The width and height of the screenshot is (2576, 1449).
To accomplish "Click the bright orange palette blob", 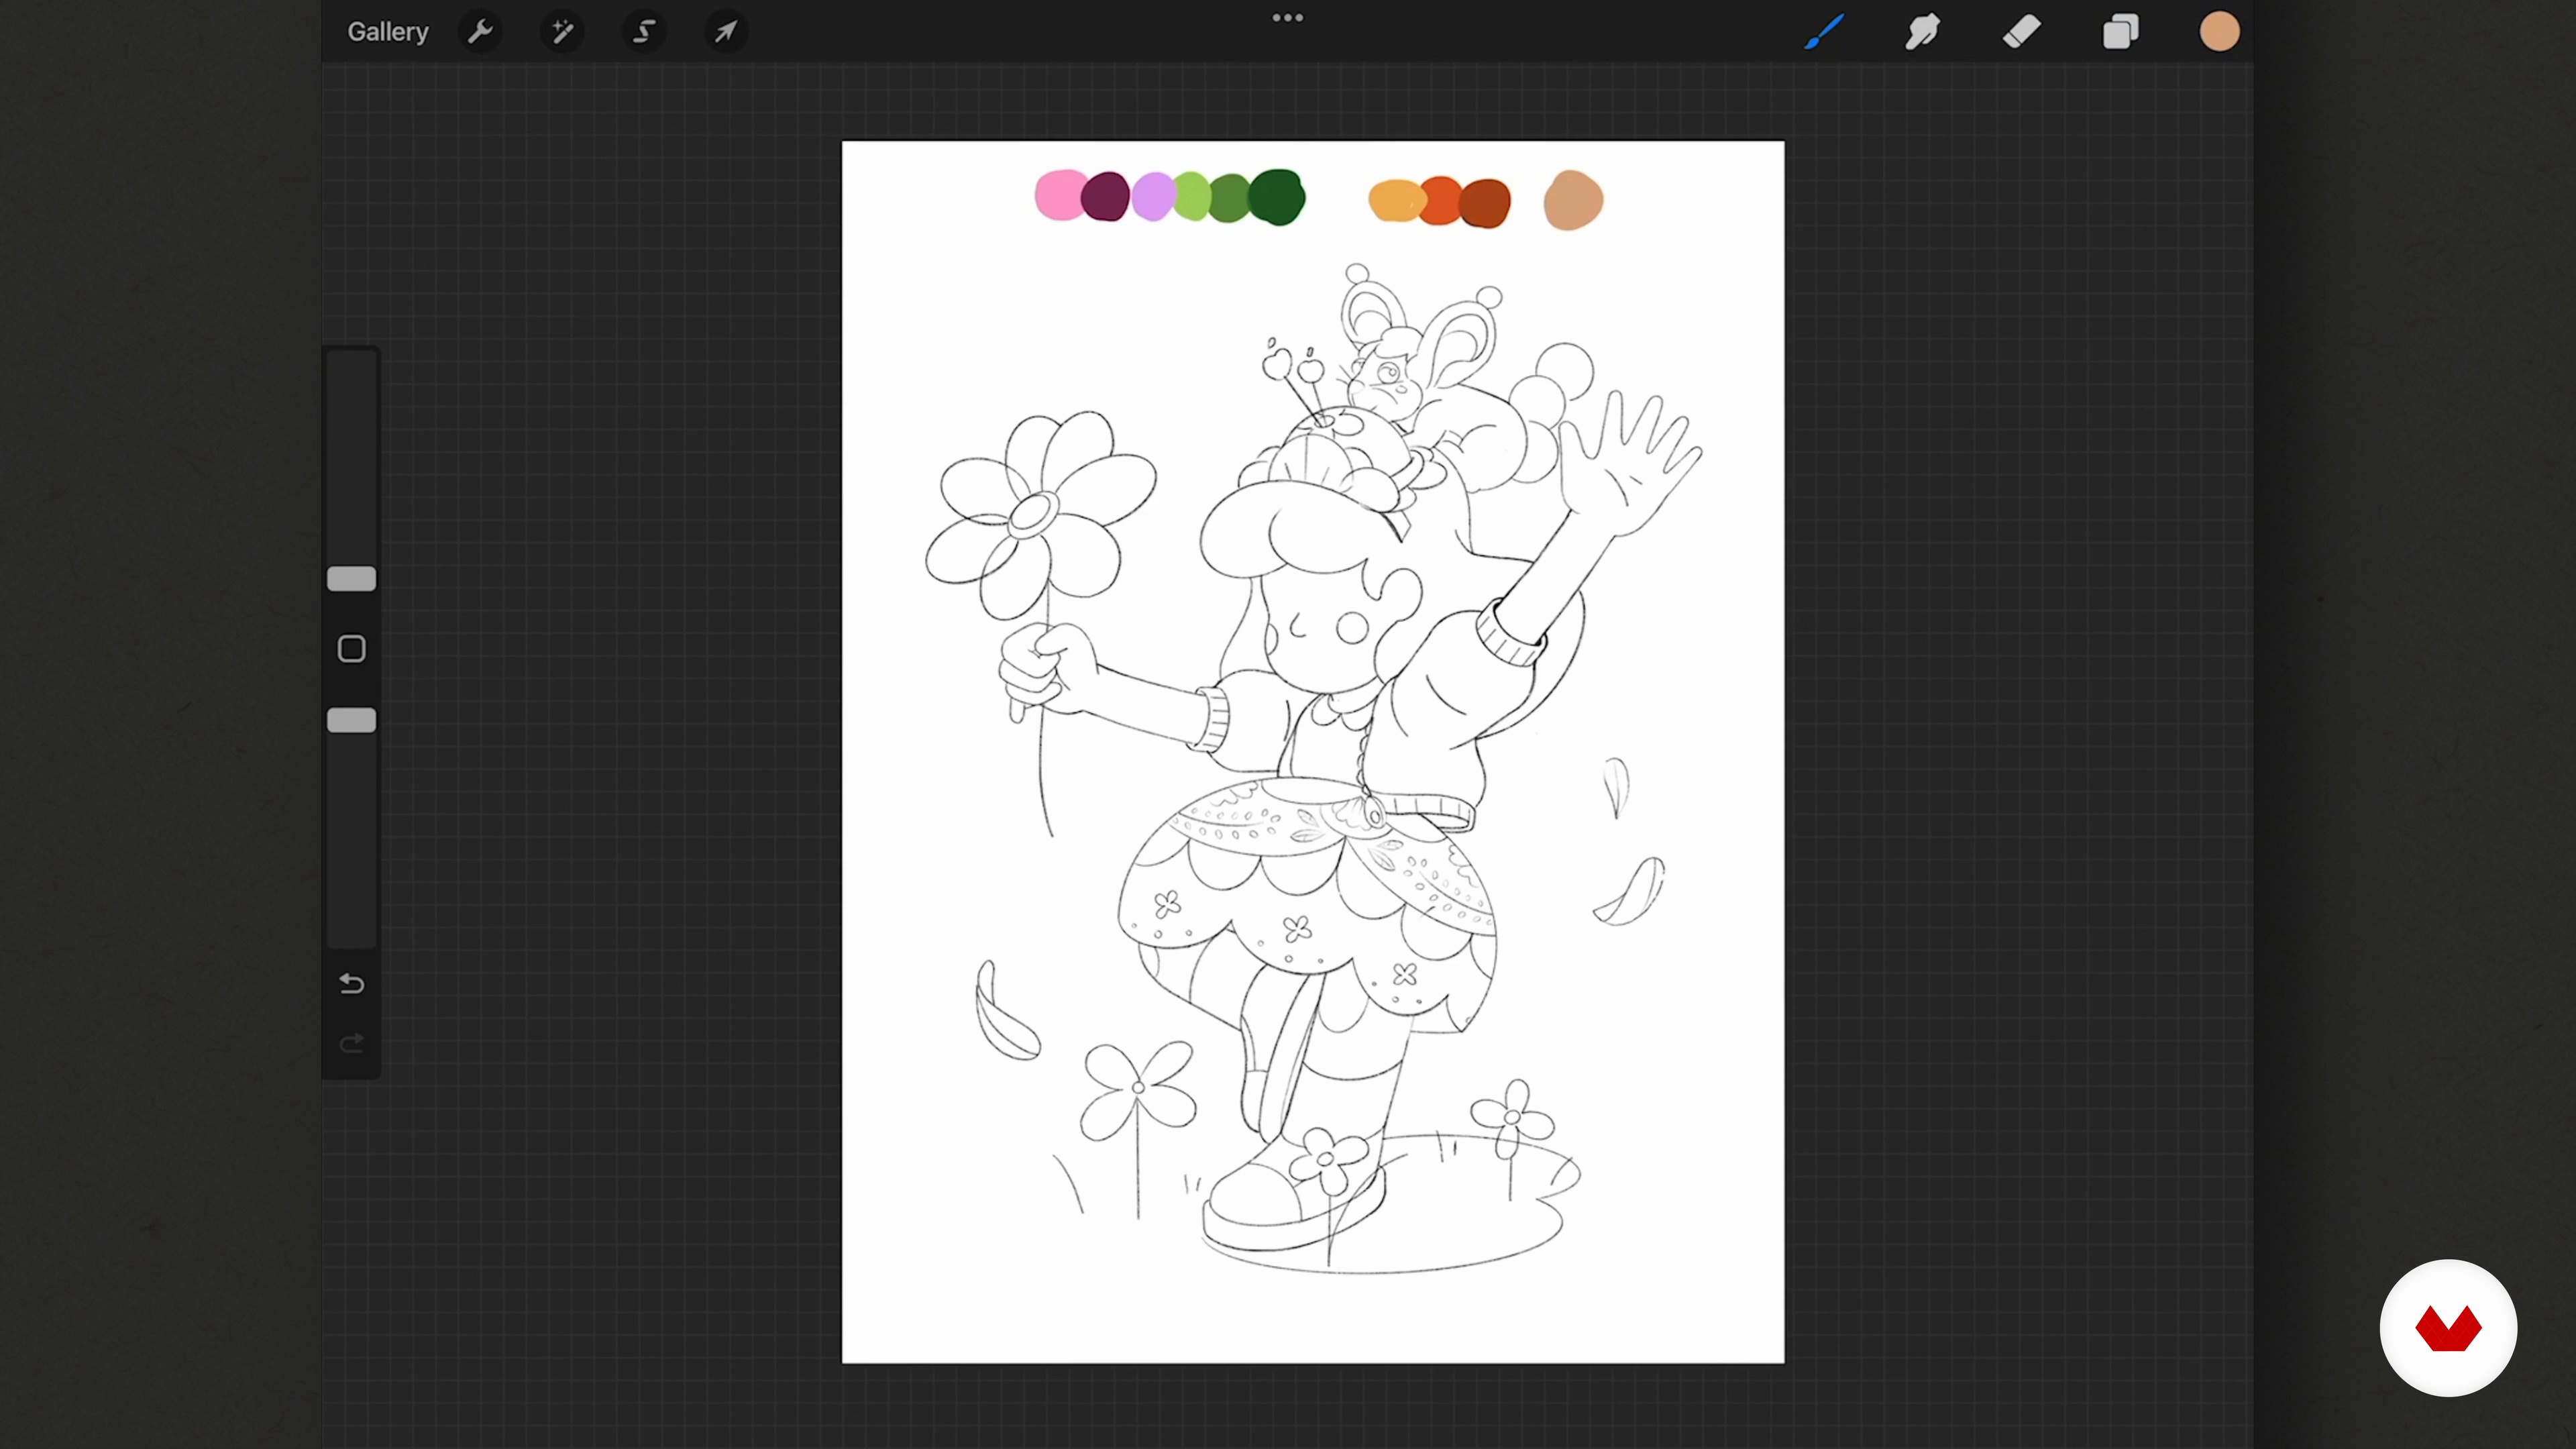I will (1440, 201).
